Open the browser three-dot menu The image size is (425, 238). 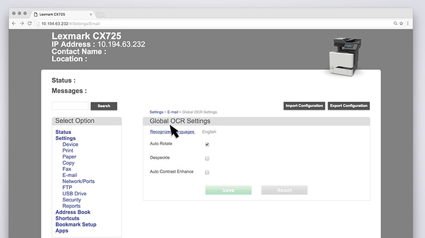[408, 23]
